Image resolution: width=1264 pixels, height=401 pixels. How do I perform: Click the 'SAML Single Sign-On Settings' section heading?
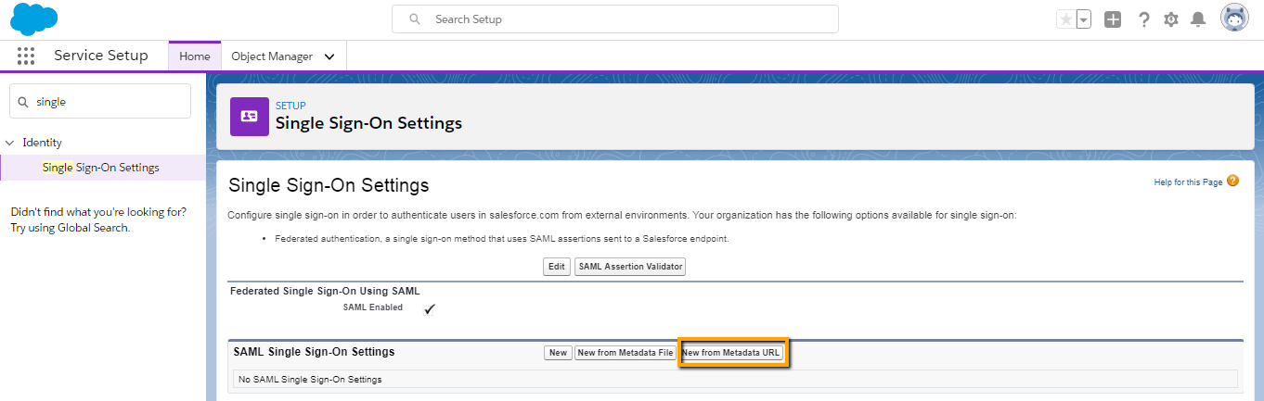pyautogui.click(x=314, y=352)
